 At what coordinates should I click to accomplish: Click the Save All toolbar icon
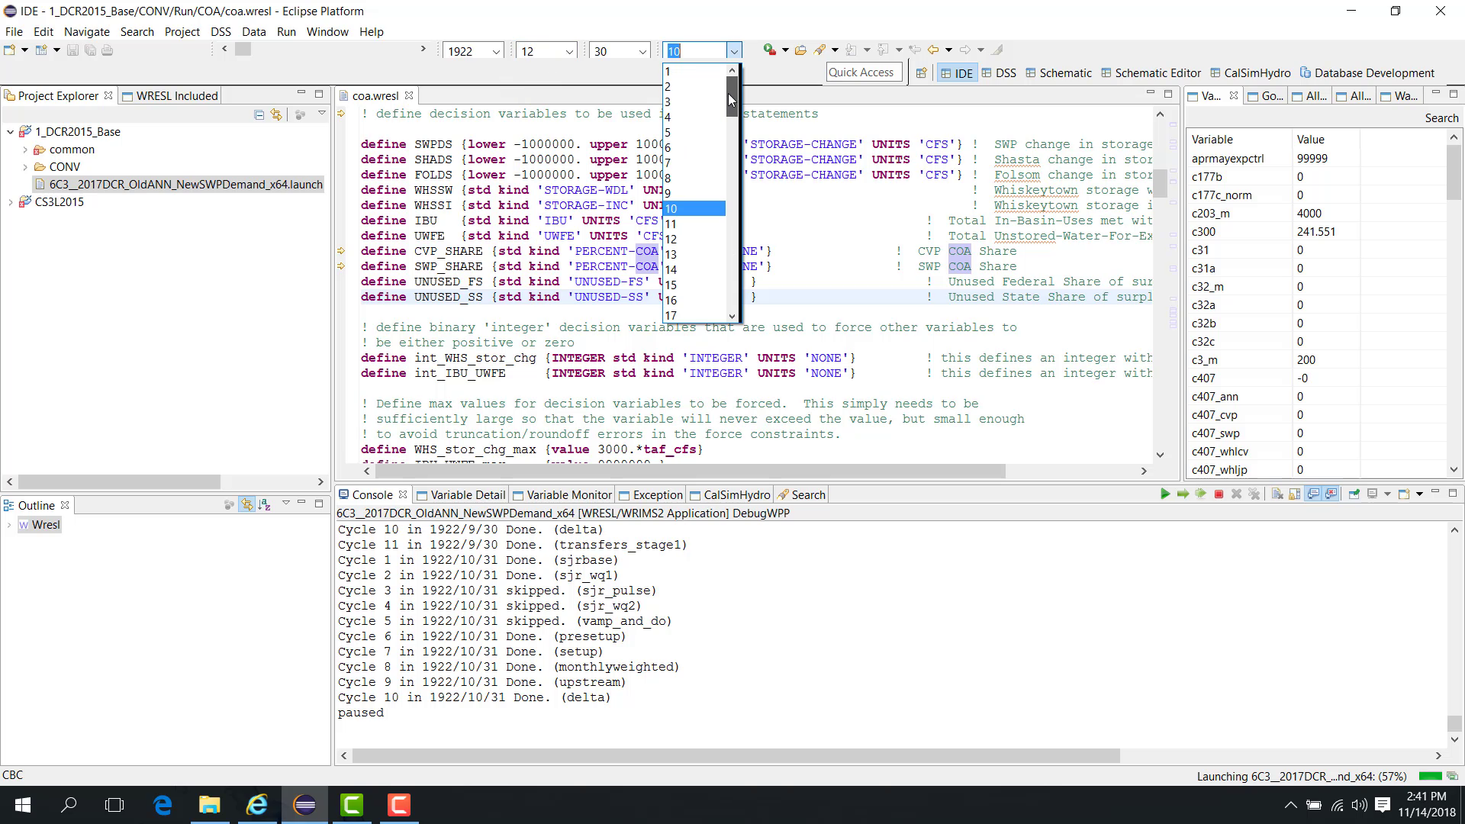coord(90,50)
